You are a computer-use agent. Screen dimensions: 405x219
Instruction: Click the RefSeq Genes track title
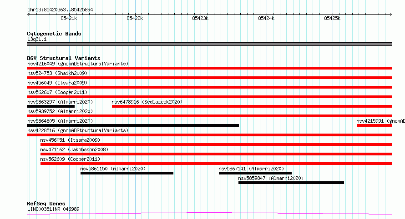pyautogui.click(x=46, y=204)
